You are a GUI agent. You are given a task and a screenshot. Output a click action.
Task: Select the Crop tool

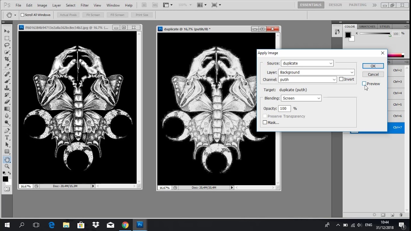7,59
